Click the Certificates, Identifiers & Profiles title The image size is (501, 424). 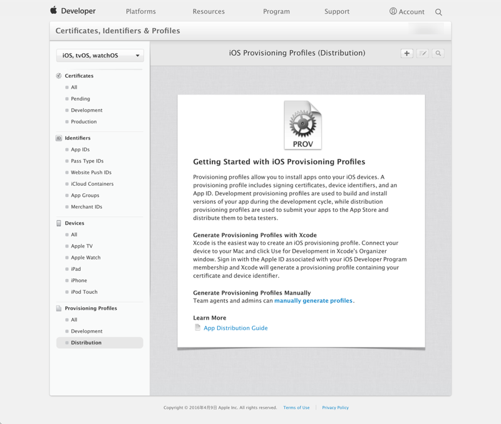118,31
